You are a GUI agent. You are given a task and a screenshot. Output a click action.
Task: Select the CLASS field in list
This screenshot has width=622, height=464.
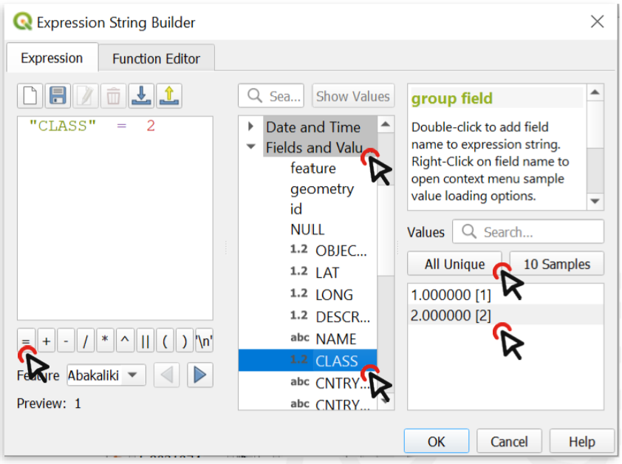pyautogui.click(x=336, y=361)
